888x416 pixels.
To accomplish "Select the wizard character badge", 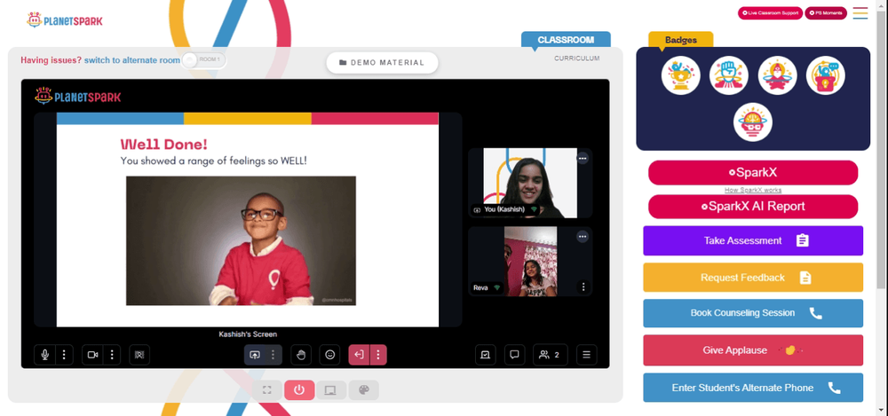I will pyautogui.click(x=778, y=75).
